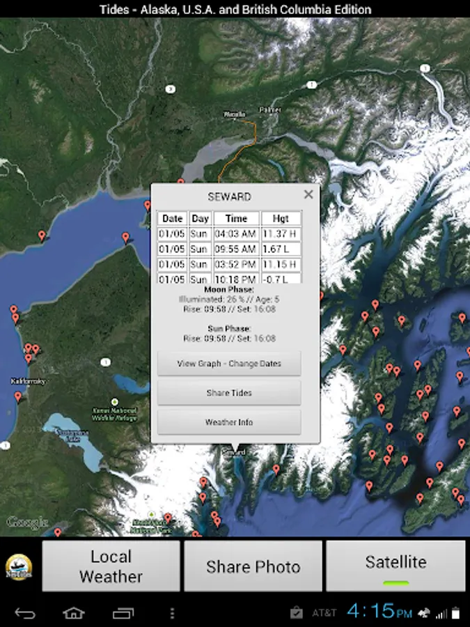The height and width of the screenshot is (627, 470).
Task: Click the Date column header
Action: tap(172, 219)
